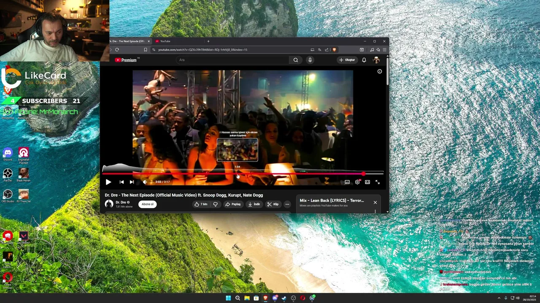Close the Dr. Dre browser tab
This screenshot has height=303, width=540.
tap(148, 41)
